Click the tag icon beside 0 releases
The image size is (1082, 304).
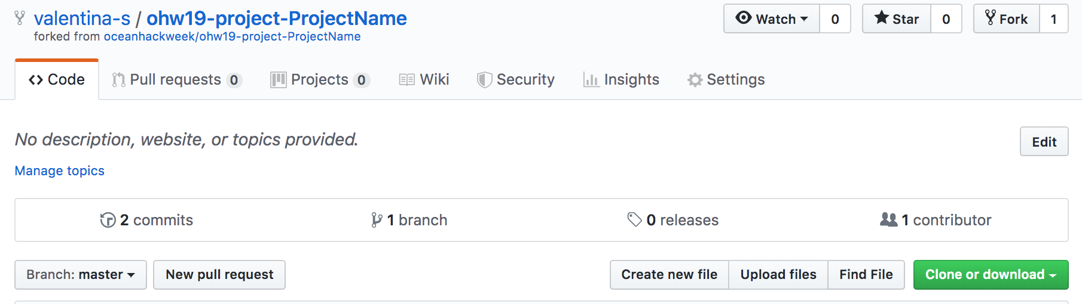[x=634, y=219]
